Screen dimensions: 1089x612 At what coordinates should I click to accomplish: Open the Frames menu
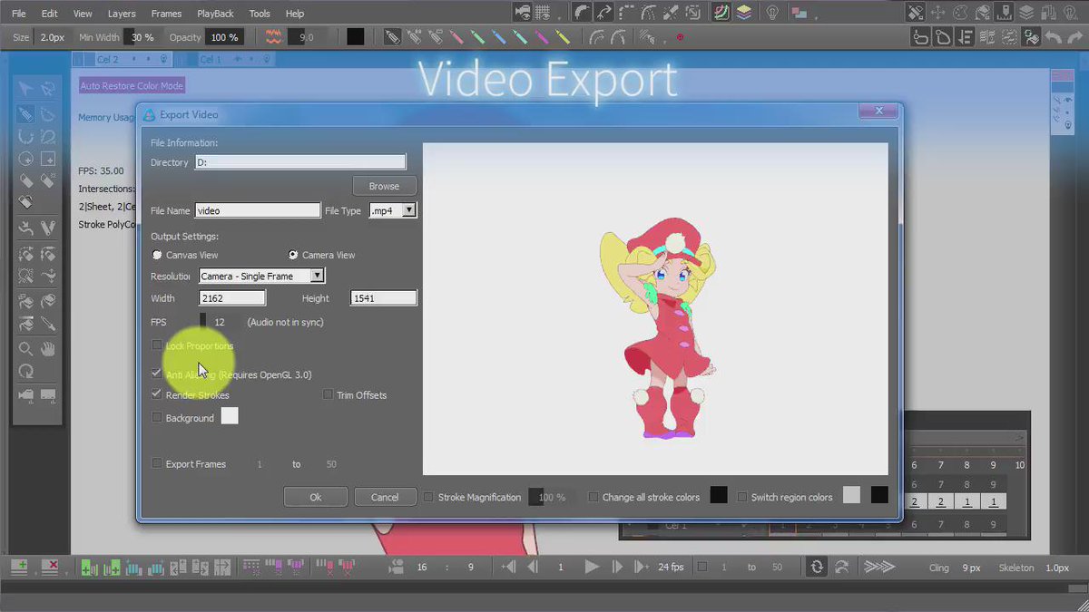pos(166,14)
